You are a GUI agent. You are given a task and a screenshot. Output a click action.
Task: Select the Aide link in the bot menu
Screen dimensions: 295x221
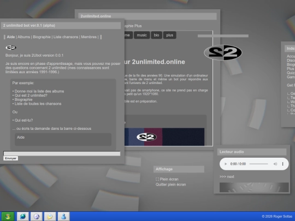pos(11,37)
